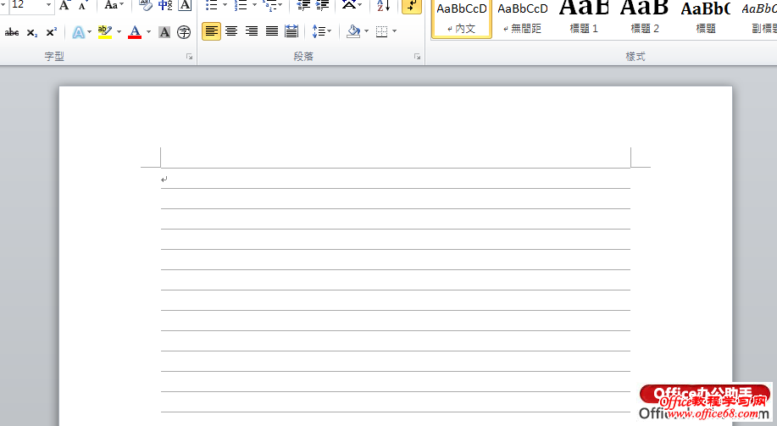Insert enclosed character
The image size is (777, 426).
[x=184, y=32]
